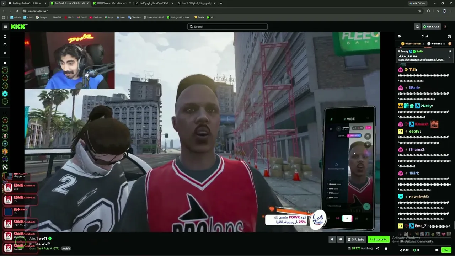
Task: Open the browser profile avatar icon
Action: coord(444,11)
